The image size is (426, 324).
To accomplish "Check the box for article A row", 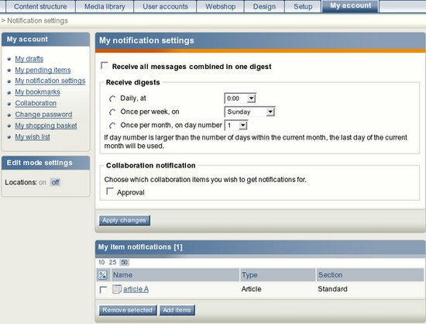I will (103, 289).
